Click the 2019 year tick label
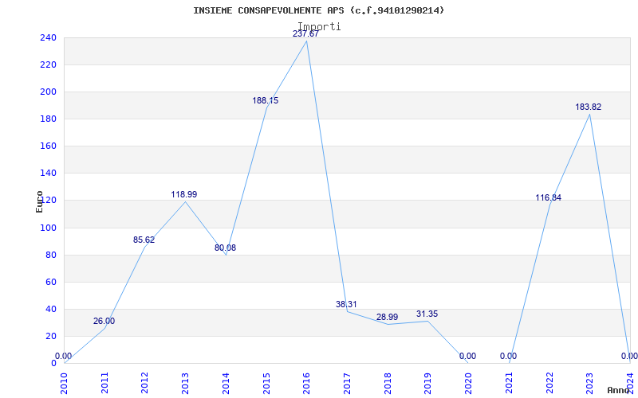 click(x=427, y=383)
